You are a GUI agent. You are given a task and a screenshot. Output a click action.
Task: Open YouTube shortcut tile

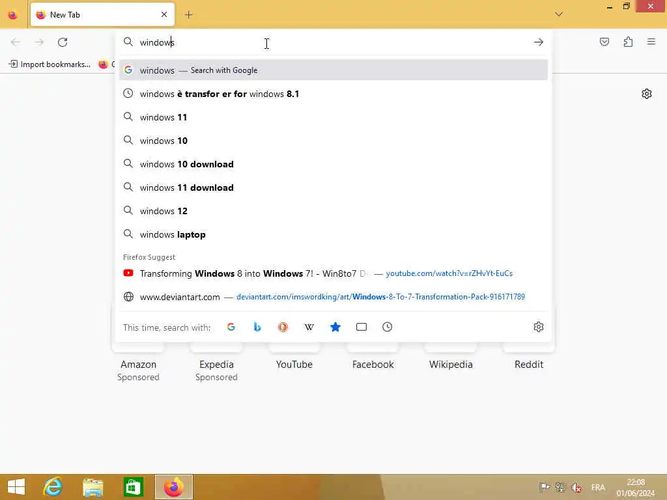click(294, 364)
